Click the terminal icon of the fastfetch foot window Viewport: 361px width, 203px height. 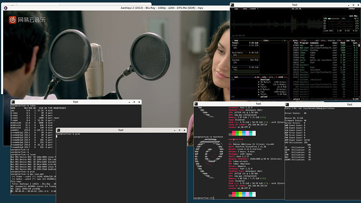coord(196,104)
